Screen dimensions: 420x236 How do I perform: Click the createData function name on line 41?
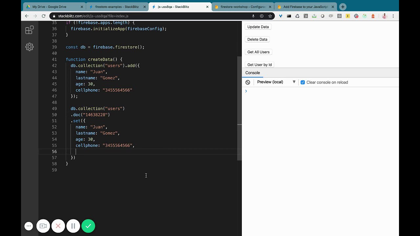click(100, 59)
